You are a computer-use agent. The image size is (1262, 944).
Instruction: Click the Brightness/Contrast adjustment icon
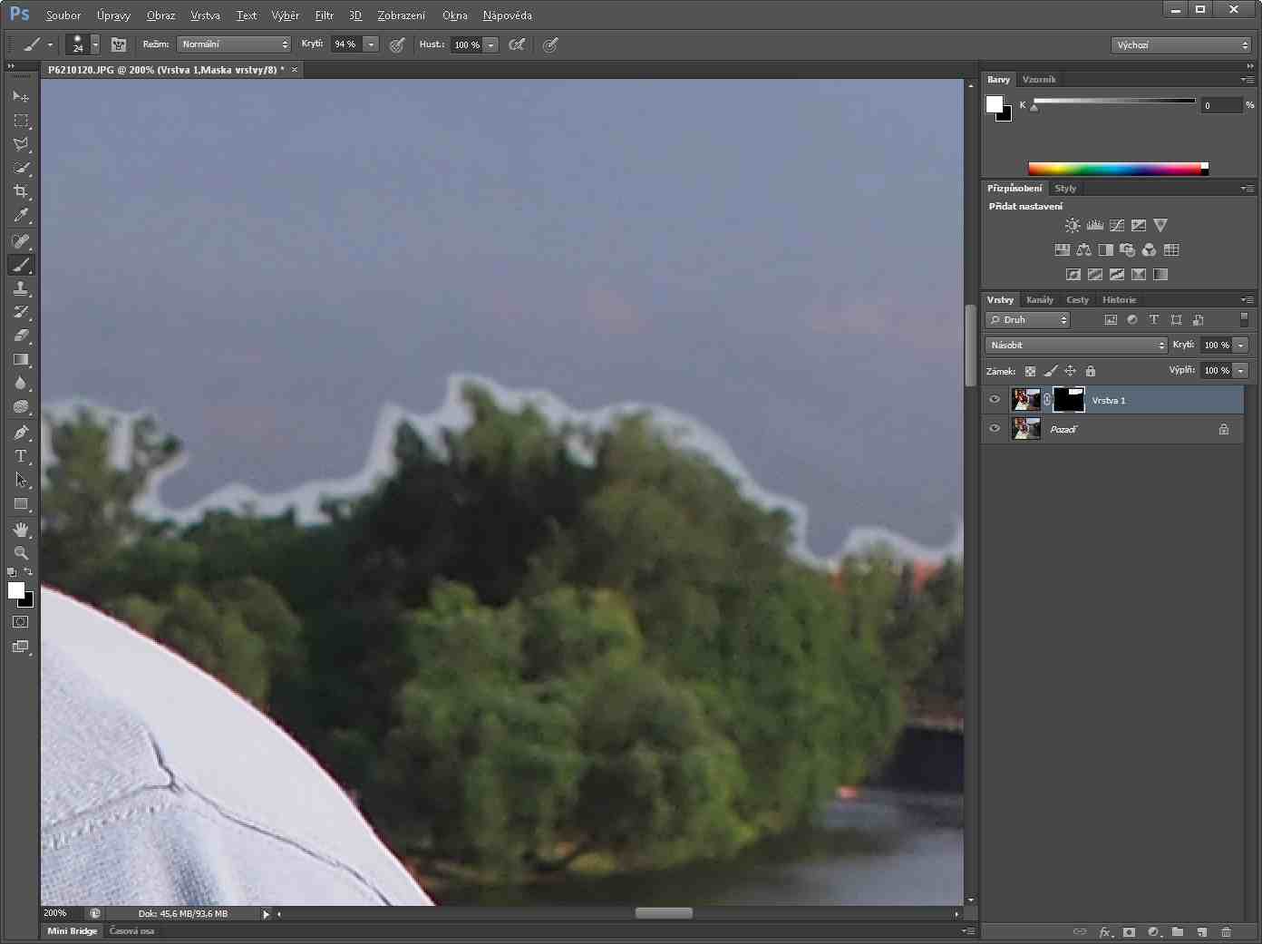[1073, 225]
